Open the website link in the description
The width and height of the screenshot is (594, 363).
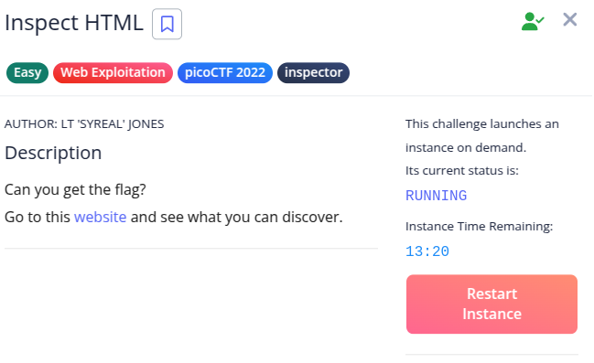click(101, 218)
